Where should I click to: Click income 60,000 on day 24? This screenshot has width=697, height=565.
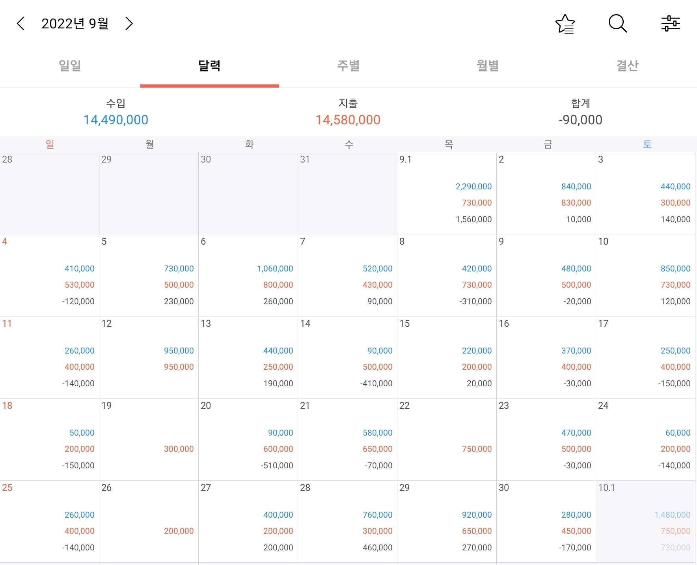pyautogui.click(x=678, y=433)
